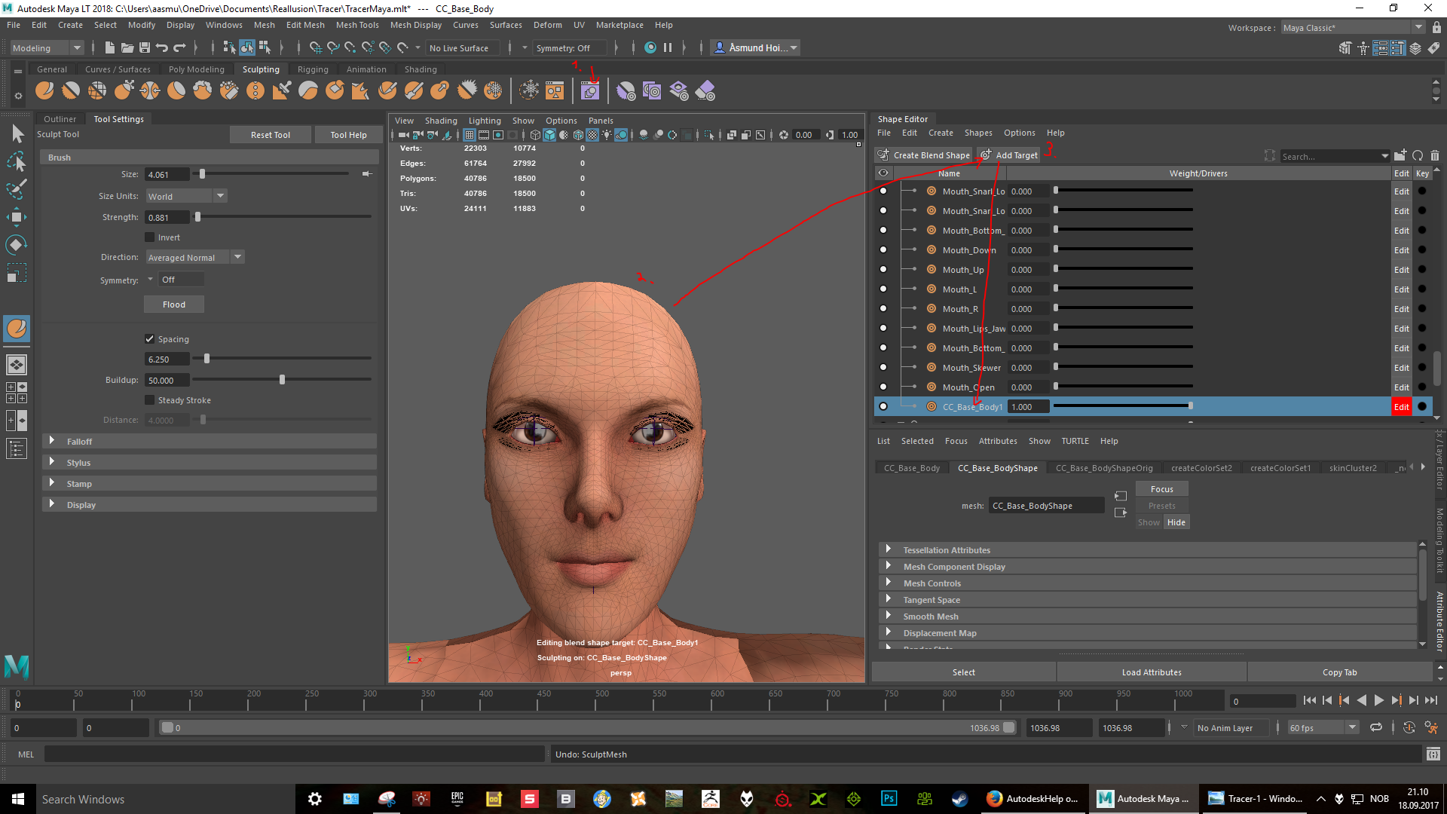
Task: Select the Sculpt tool in the shelf
Action: point(44,91)
